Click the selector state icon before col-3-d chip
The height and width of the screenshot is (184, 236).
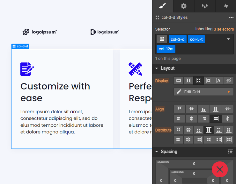[162, 39]
